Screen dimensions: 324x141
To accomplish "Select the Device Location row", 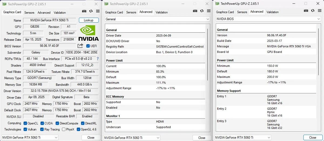I will (x=156, y=52).
